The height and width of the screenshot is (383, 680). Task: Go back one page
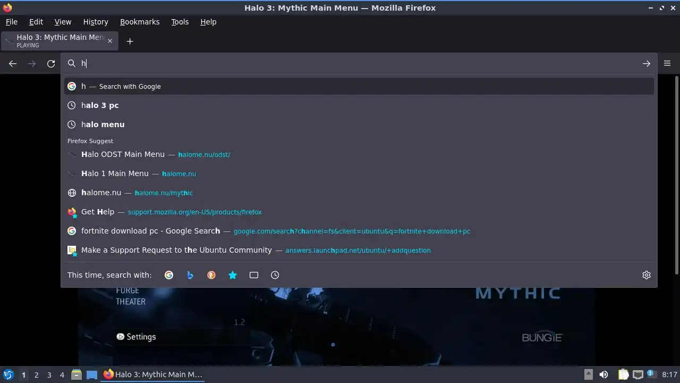click(x=13, y=63)
